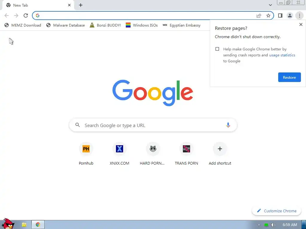
Task: Close the New Tab tab
Action: pyautogui.click(x=69, y=5)
